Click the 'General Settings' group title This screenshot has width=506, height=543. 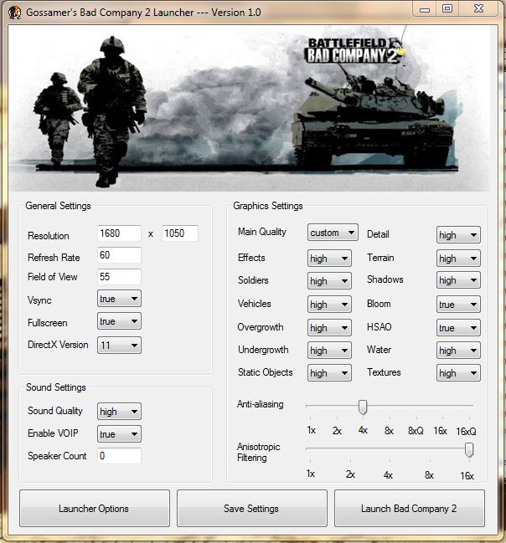[58, 206]
